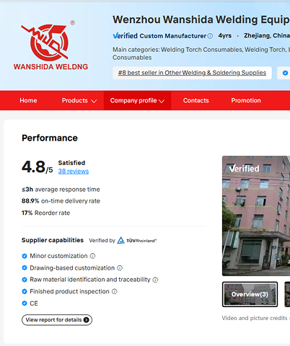Click the Verified Custom Manufacturer label
Image resolution: width=290 pixels, height=346 pixels.
click(x=159, y=36)
